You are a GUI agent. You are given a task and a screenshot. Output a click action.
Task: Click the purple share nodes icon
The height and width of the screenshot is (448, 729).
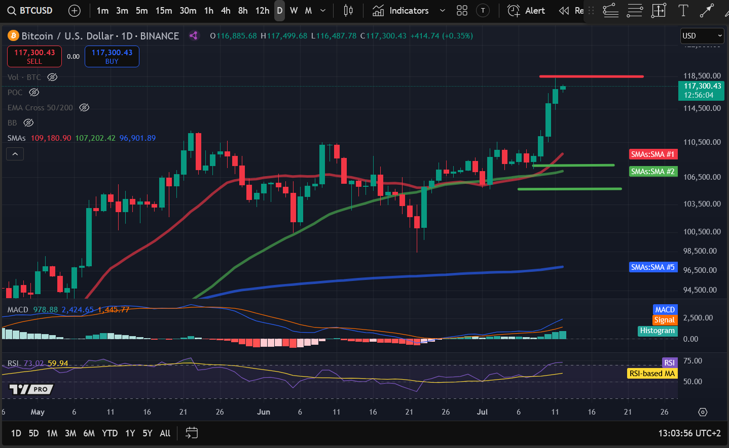(193, 35)
